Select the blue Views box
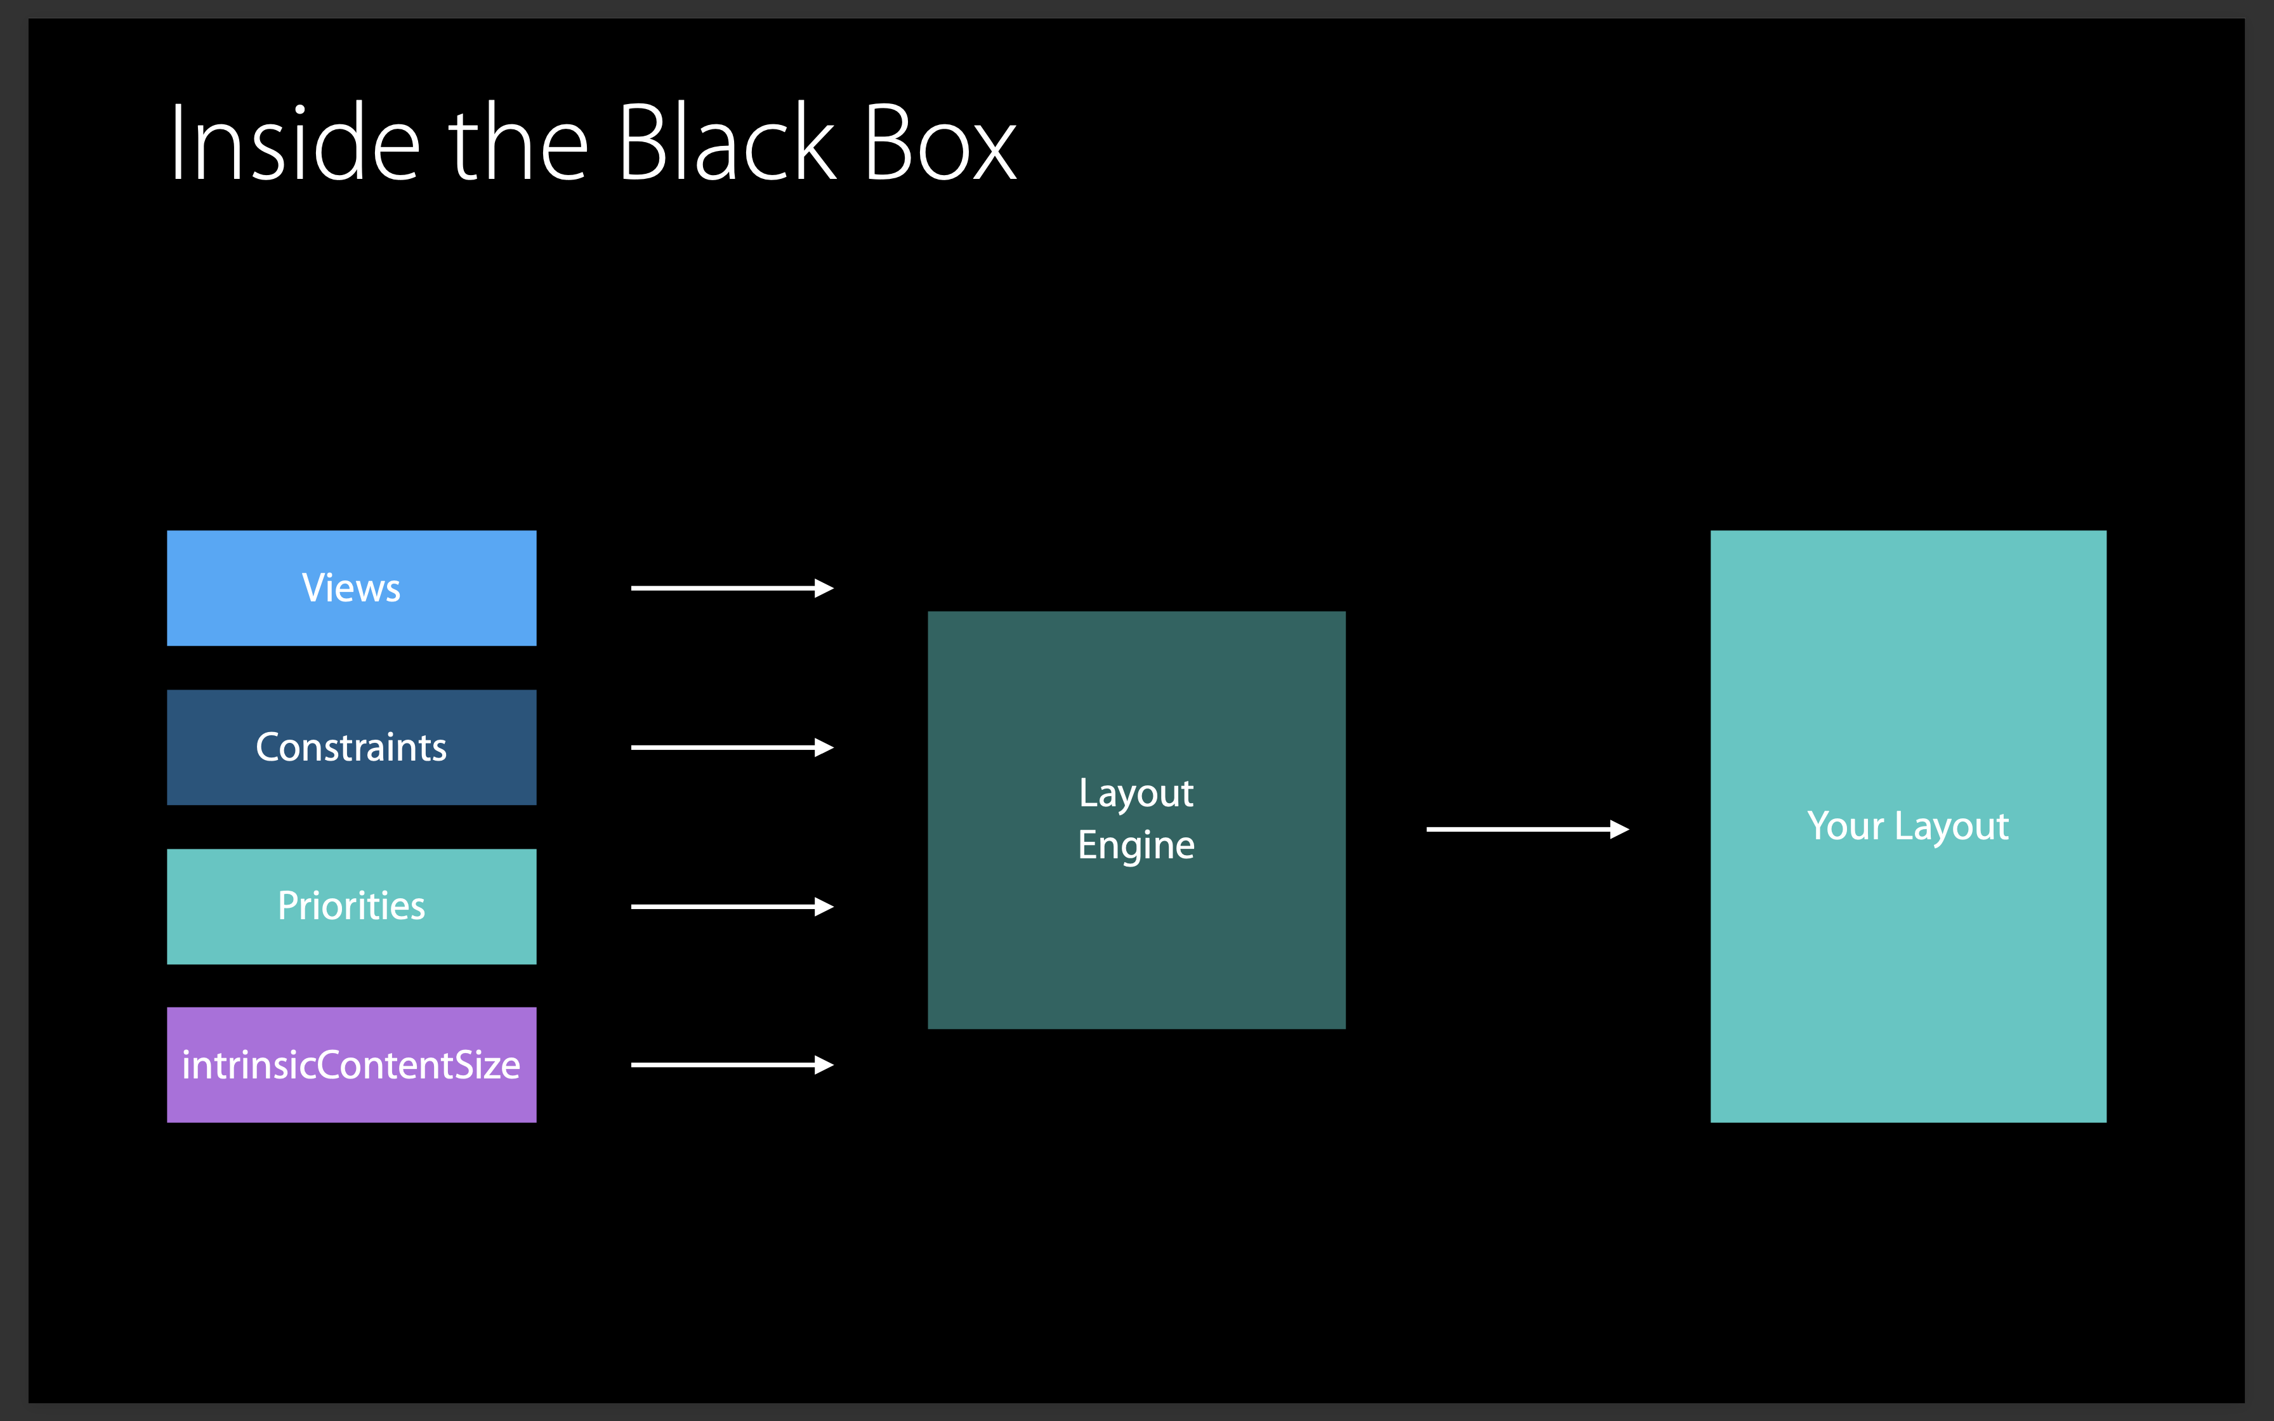Screen dimensions: 2274x1421 (x=352, y=588)
